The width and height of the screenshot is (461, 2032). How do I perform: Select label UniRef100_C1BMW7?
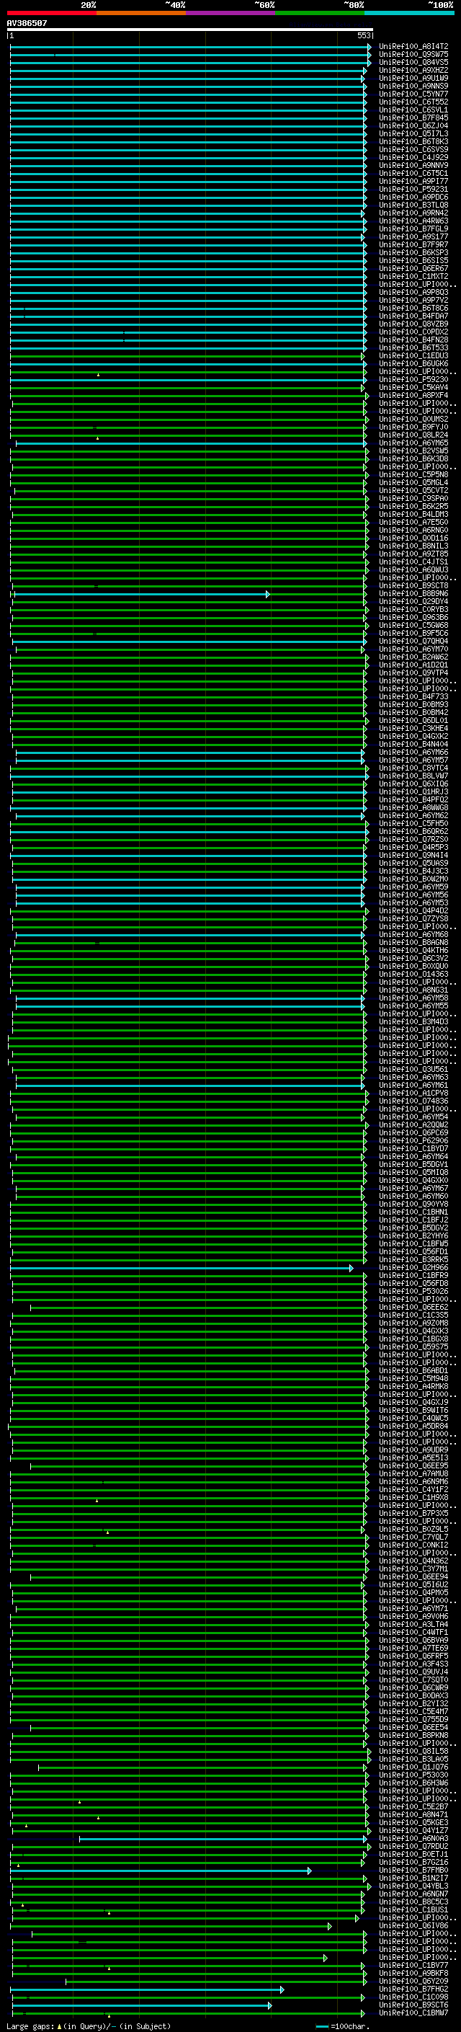[x=413, y=2013]
